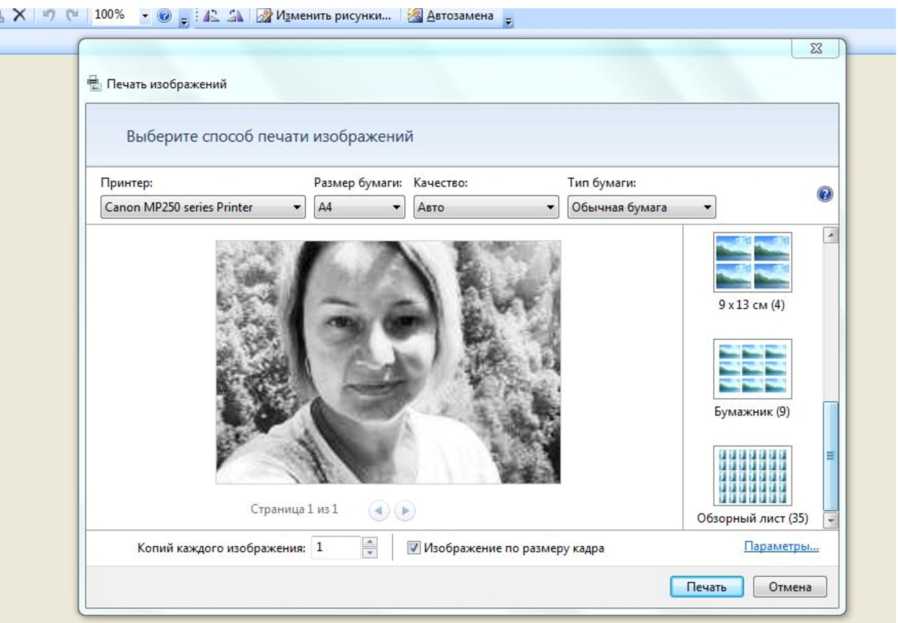Go to previous page arrow button
898x623 pixels.
379,511
